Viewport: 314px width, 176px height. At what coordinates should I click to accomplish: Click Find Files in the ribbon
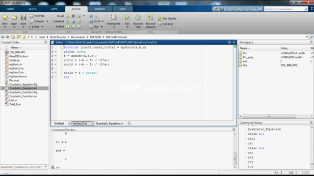[x=37, y=16]
